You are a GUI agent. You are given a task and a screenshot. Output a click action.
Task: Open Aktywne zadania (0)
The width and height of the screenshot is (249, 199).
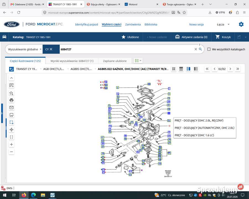point(191,37)
